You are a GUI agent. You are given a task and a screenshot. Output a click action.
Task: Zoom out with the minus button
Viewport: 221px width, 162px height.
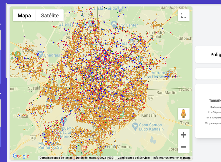tap(184, 147)
